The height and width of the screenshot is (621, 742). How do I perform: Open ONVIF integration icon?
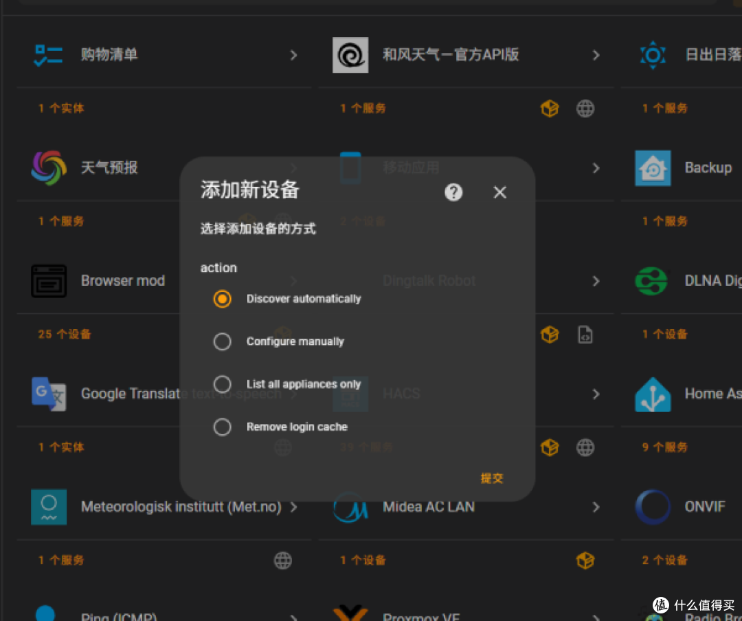[x=653, y=507]
